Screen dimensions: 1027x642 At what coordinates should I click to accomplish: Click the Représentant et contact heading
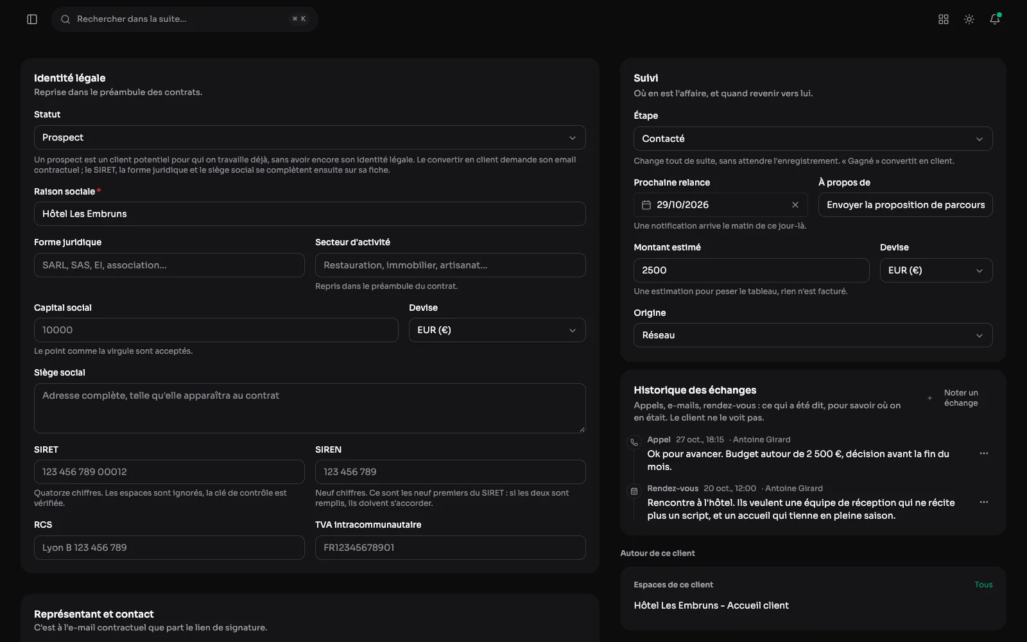click(x=94, y=614)
